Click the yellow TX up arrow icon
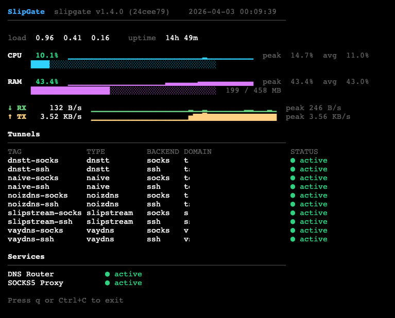Image resolution: width=395 pixels, height=318 pixels. [x=10, y=117]
